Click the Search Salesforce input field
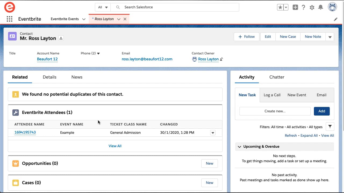344x193 pixels. tap(175, 7)
